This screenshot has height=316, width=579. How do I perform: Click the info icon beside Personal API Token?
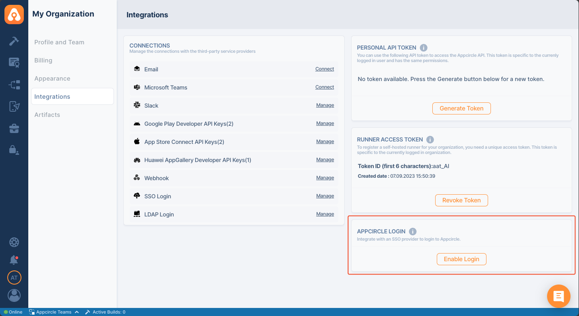(423, 48)
